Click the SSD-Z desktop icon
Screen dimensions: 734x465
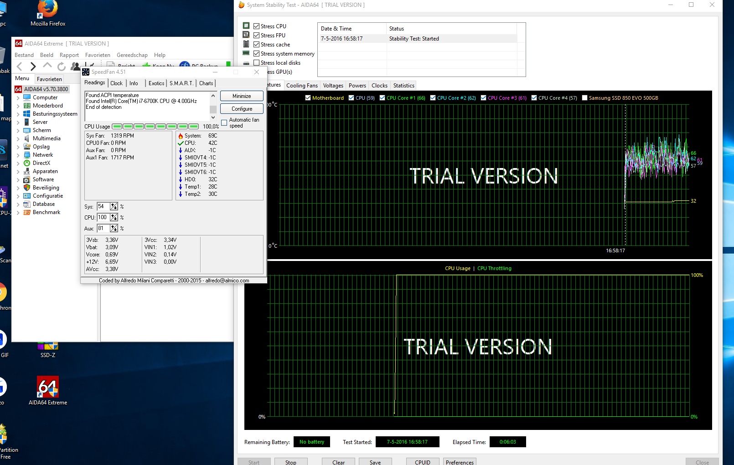click(47, 347)
